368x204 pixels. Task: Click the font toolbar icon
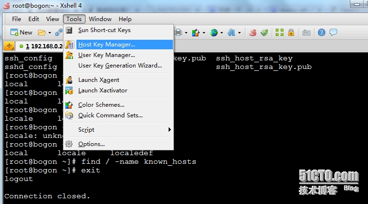pyautogui.click(x=232, y=33)
